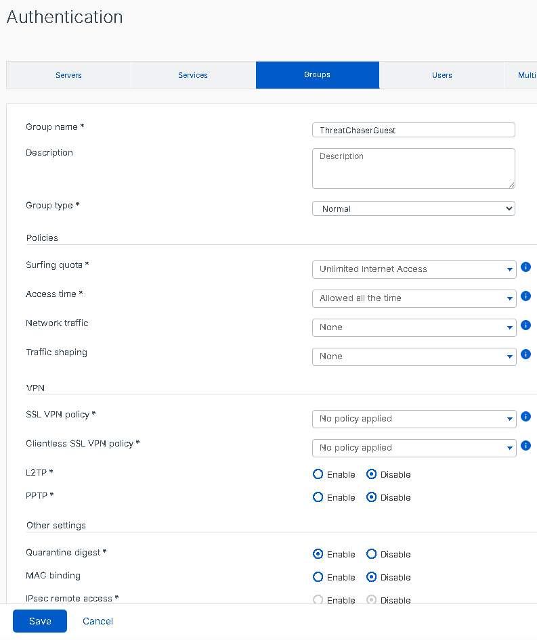
Task: Expand the Surfing quota dropdown
Action: 413,269
